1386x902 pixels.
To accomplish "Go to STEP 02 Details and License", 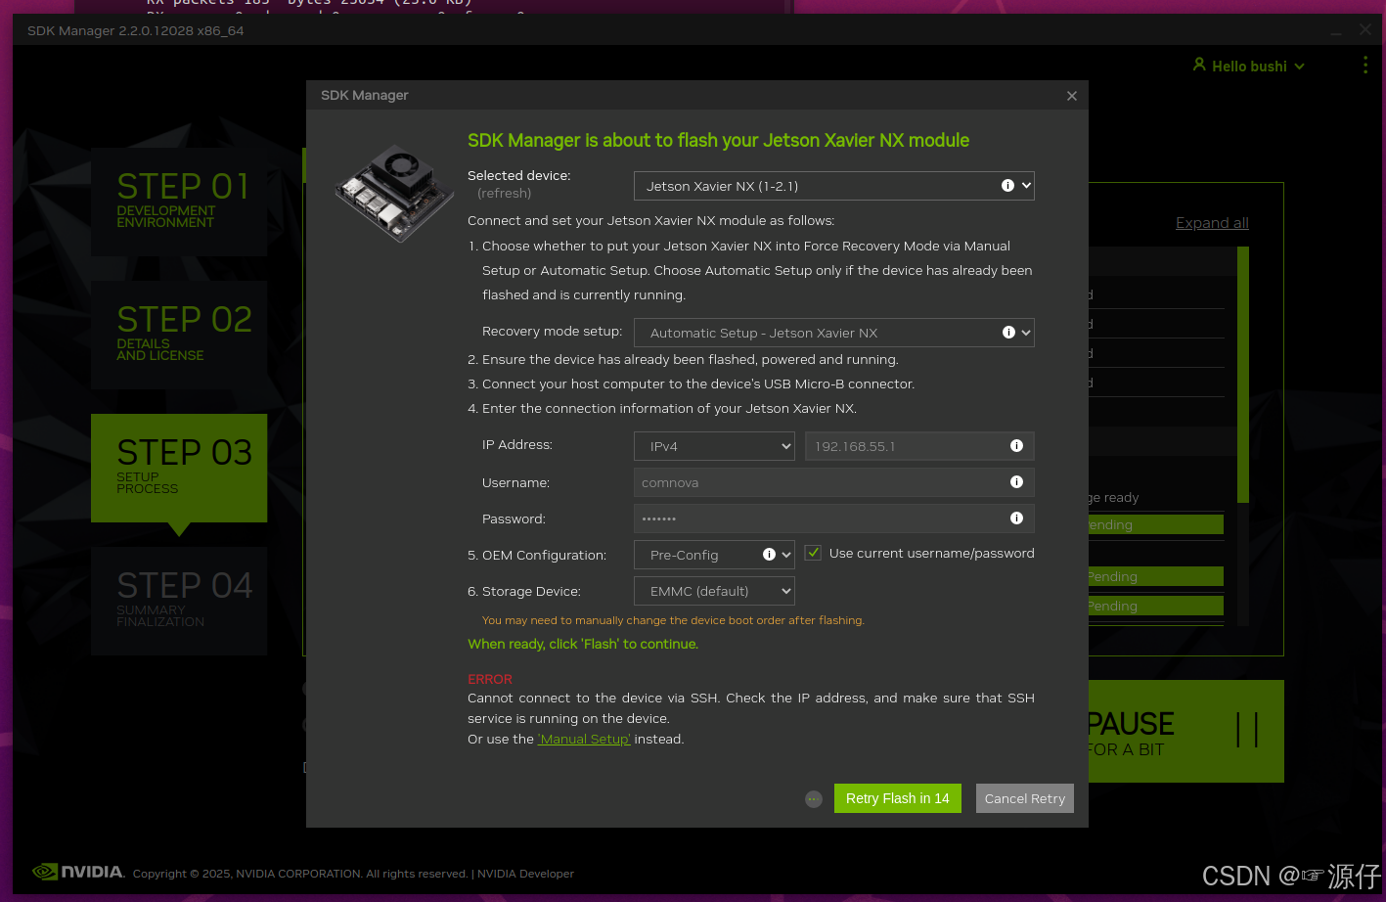I will pyautogui.click(x=179, y=335).
